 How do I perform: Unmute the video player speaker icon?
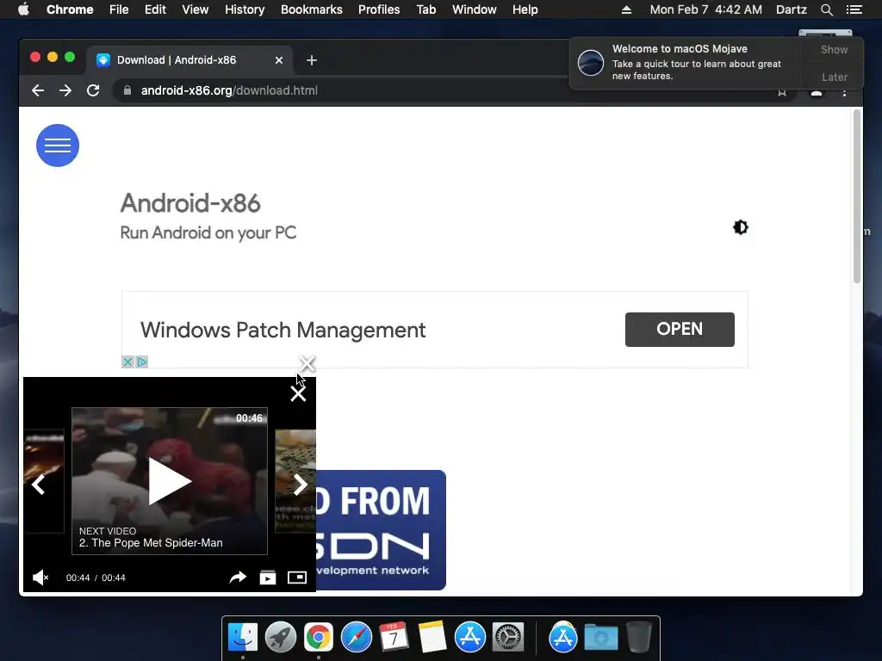(40, 578)
